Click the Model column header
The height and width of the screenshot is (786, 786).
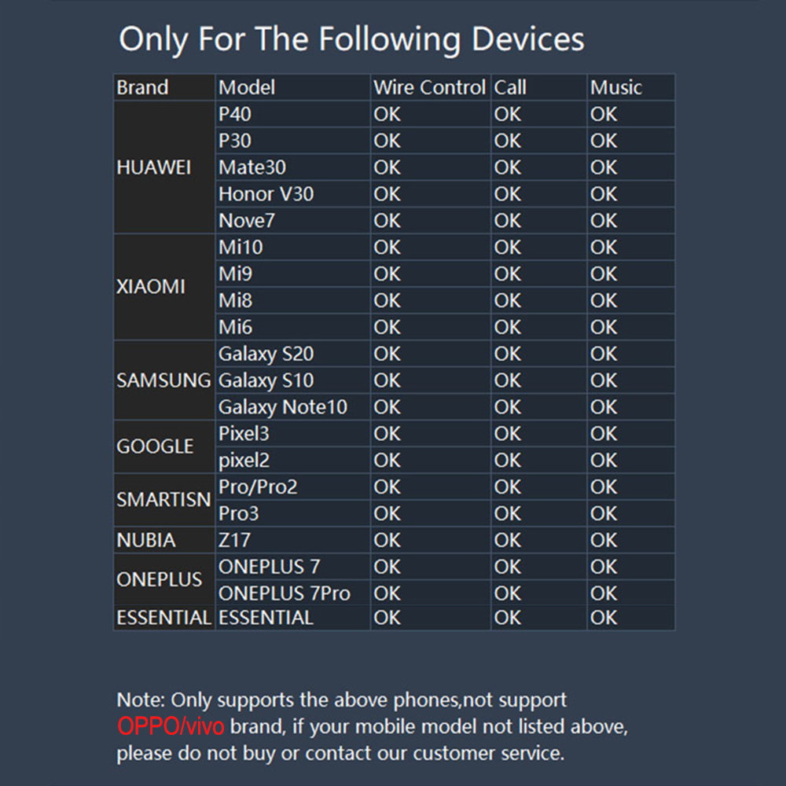click(292, 87)
